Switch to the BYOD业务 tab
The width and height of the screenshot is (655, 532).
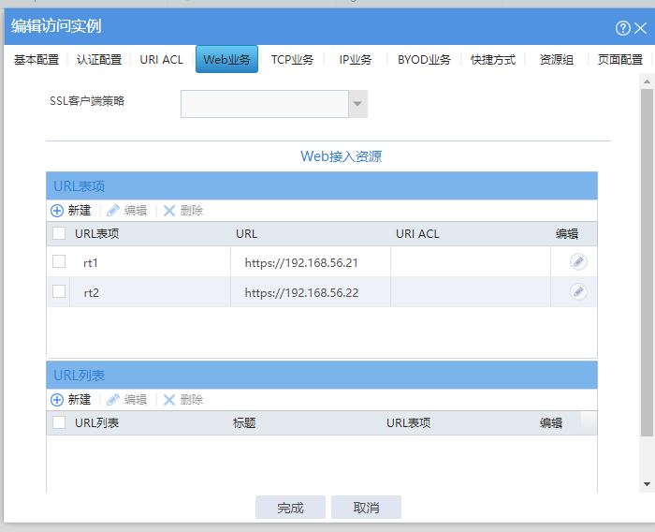pyautogui.click(x=424, y=59)
